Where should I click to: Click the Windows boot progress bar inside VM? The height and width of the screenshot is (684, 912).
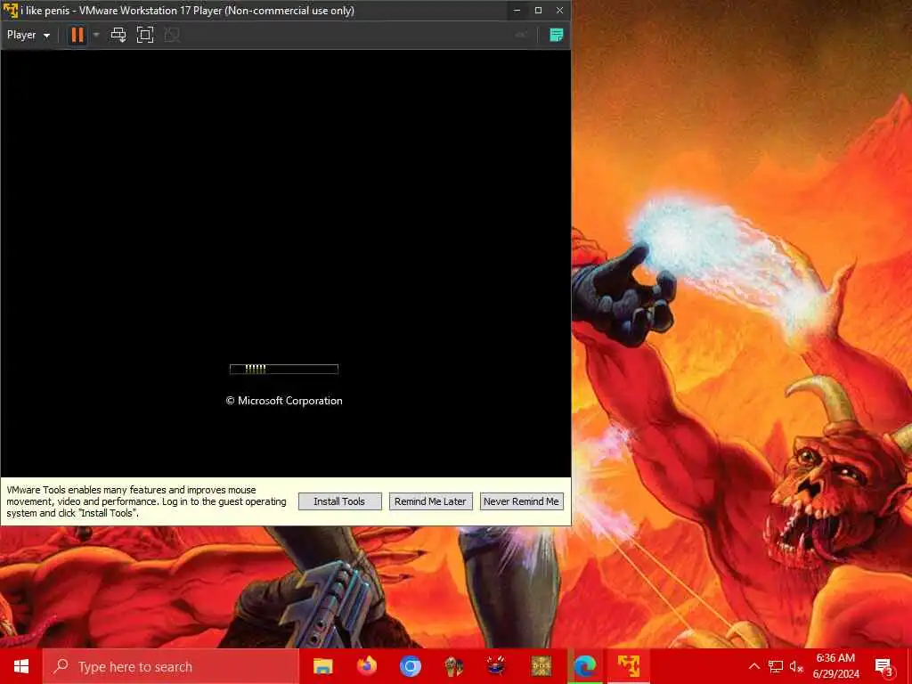pos(284,369)
